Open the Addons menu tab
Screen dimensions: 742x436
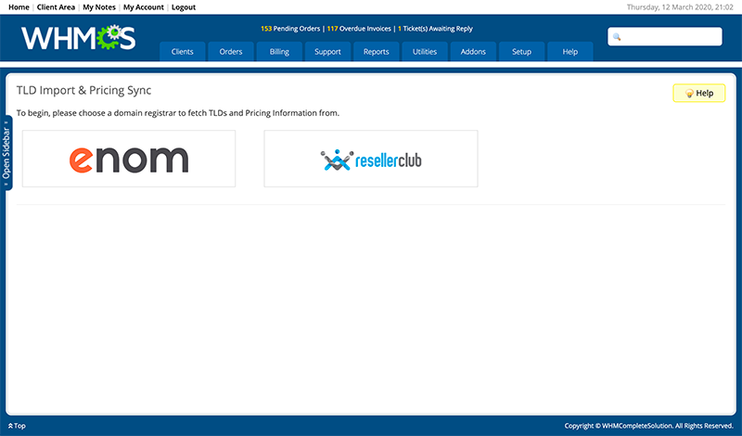point(473,52)
